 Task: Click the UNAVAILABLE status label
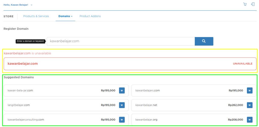click(243, 64)
